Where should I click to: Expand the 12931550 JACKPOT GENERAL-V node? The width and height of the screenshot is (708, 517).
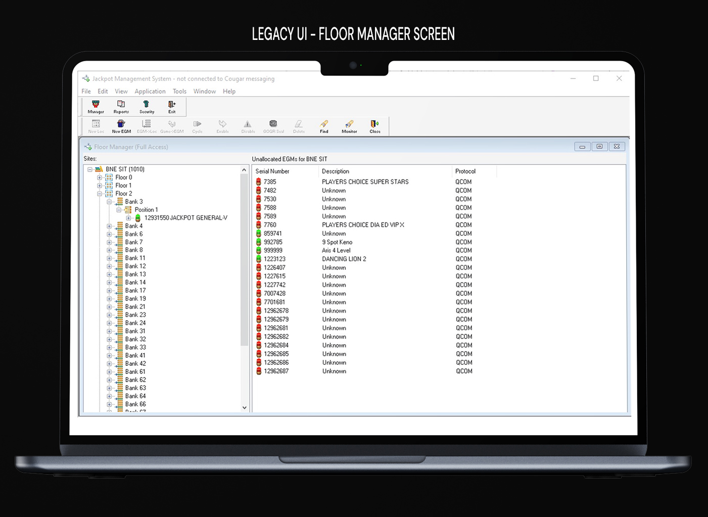(x=128, y=218)
